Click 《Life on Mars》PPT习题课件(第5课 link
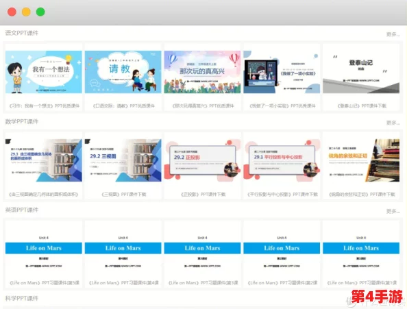The width and height of the screenshot is (407, 309). pos(44,283)
